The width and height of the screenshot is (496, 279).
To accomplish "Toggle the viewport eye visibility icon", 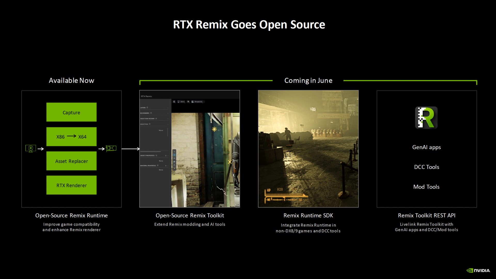I will [x=188, y=102].
